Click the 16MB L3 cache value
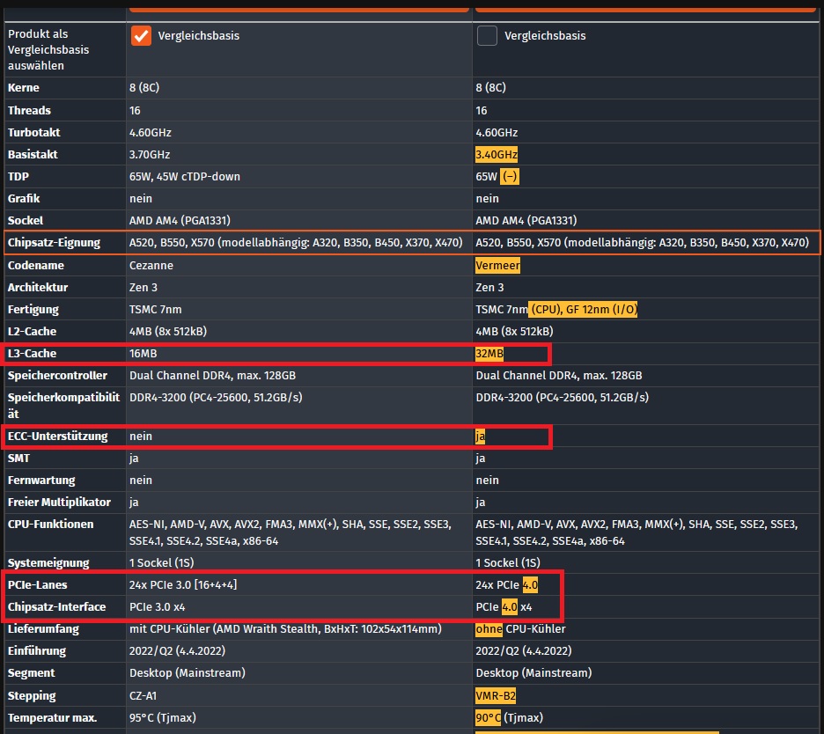This screenshot has width=824, height=734. pyautogui.click(x=143, y=354)
